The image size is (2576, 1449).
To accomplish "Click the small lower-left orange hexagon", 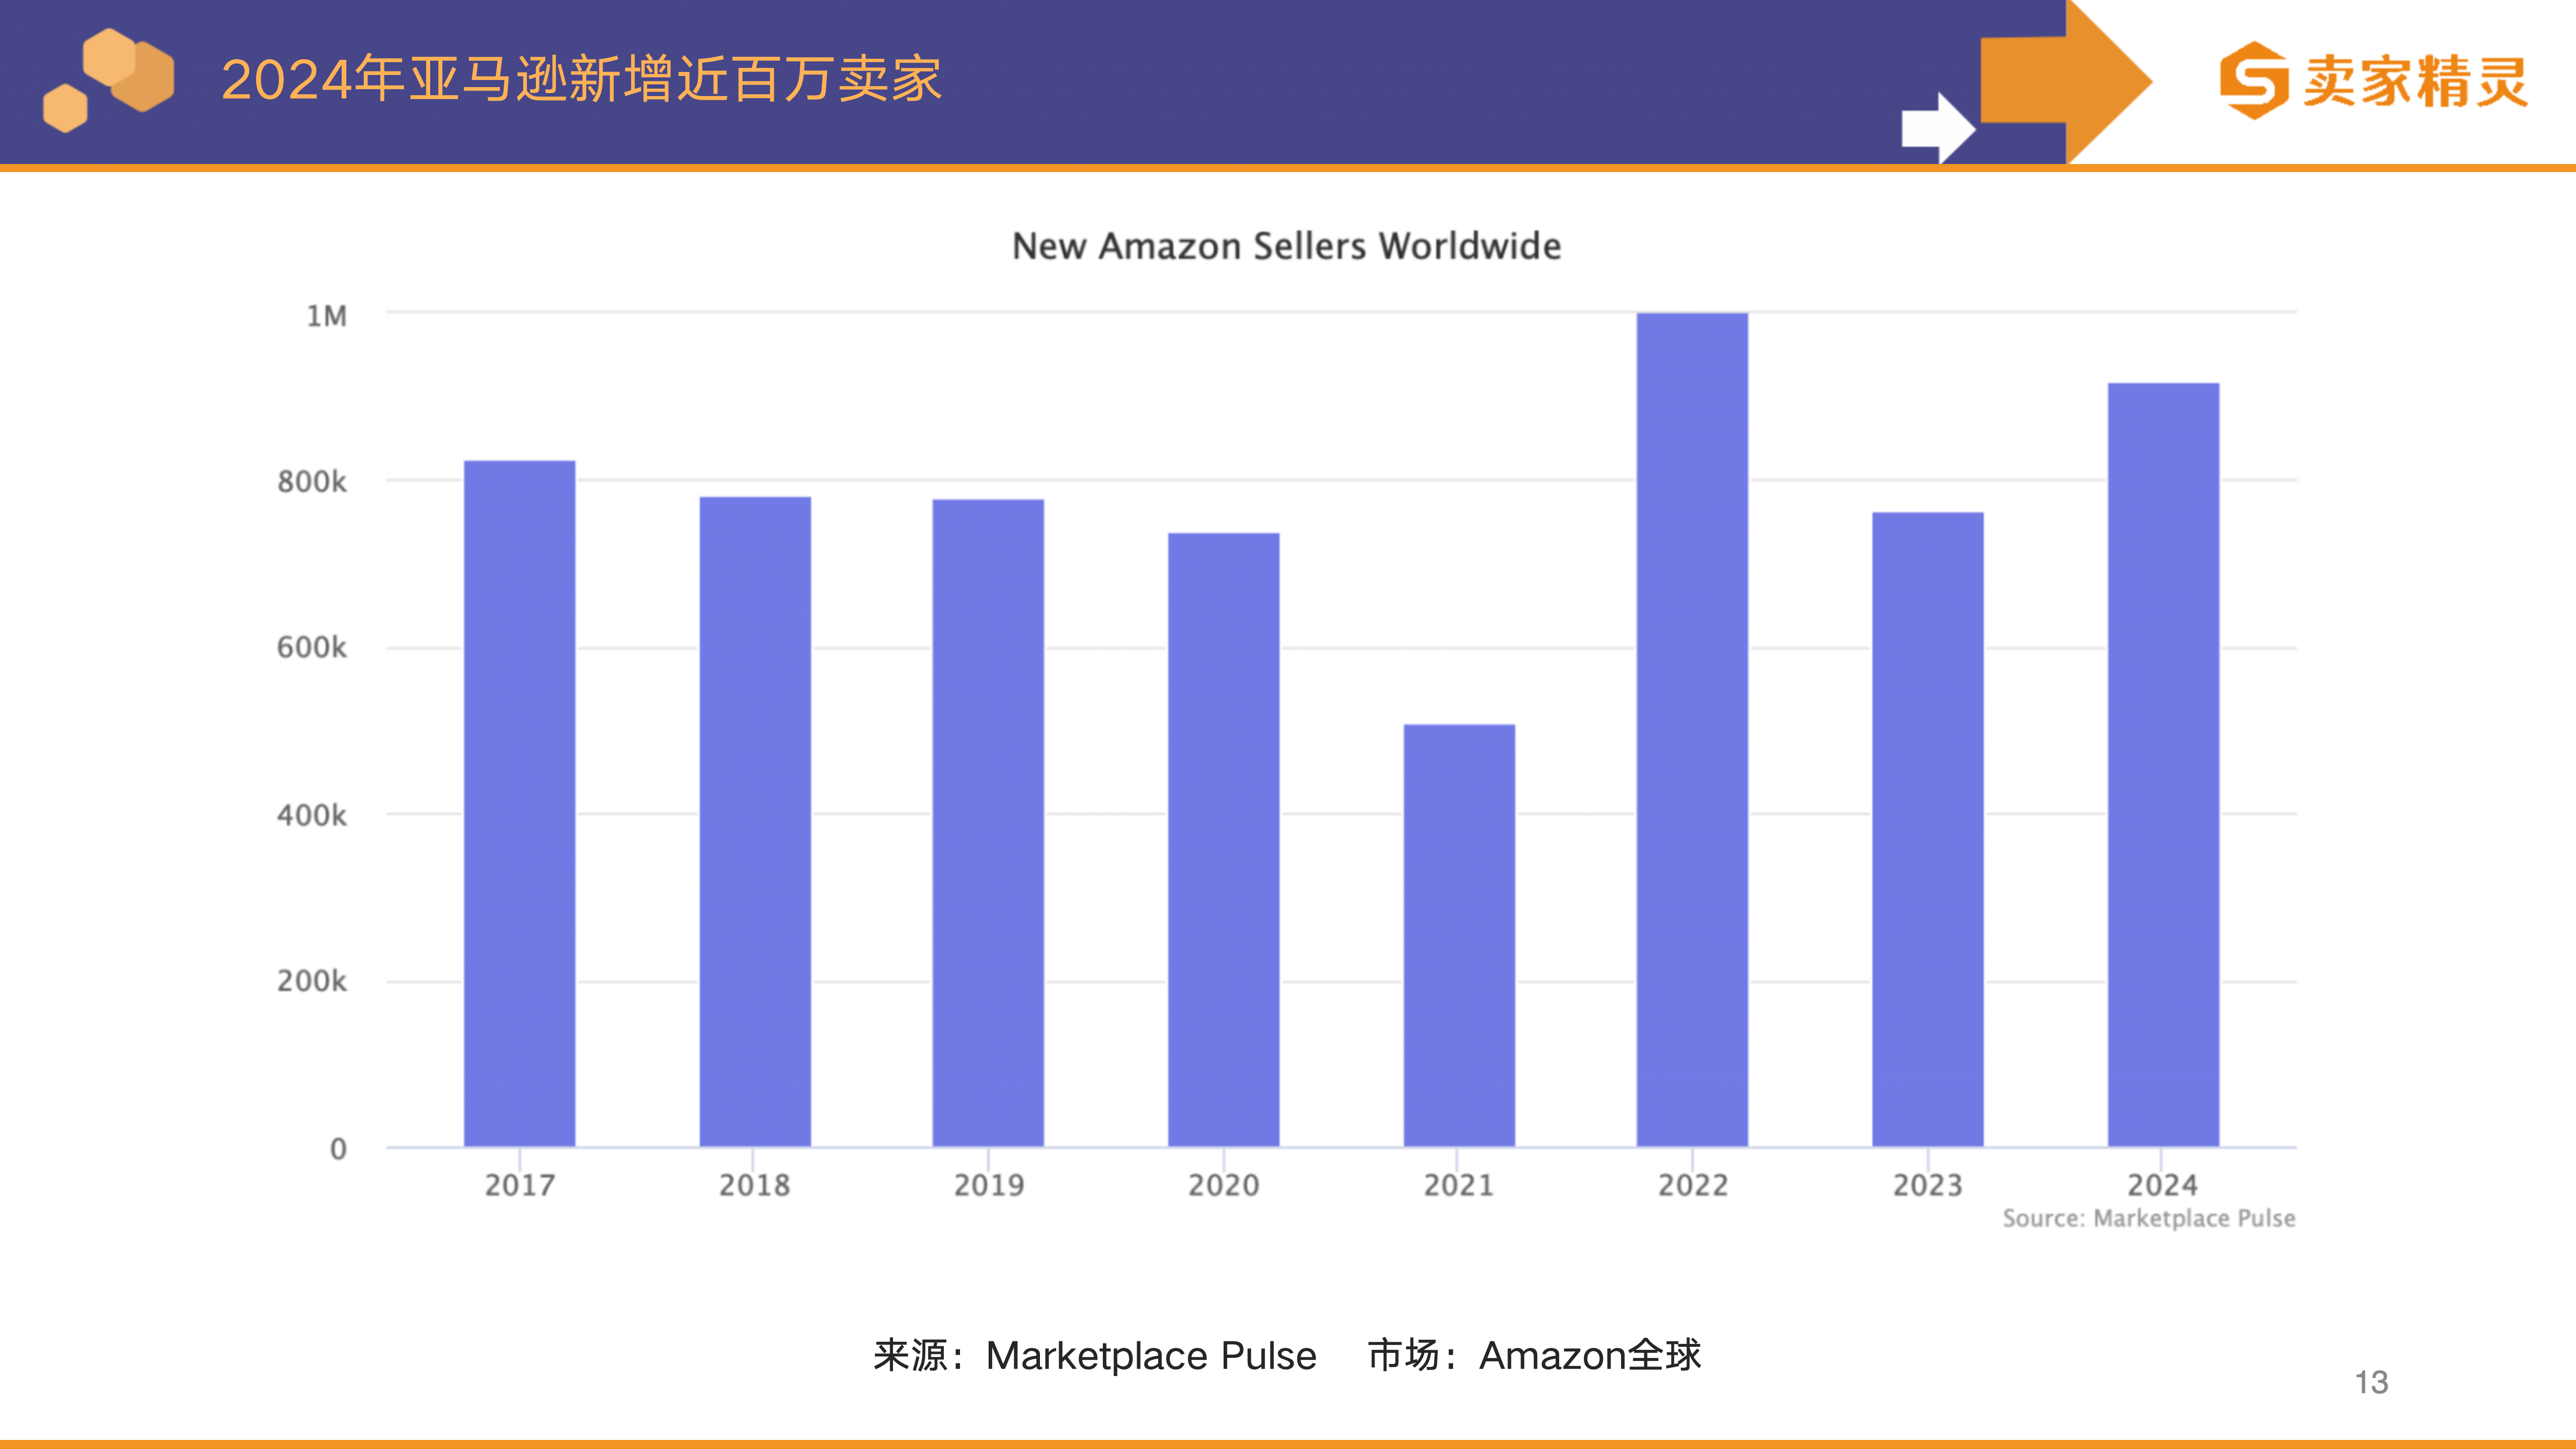I will click(66, 108).
